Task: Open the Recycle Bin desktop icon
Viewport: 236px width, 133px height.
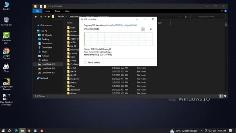Action: point(6,21)
